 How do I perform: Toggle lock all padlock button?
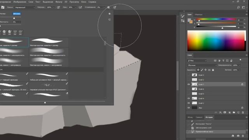[213, 70]
